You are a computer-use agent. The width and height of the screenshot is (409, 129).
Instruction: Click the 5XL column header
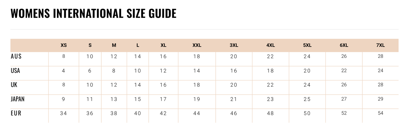tap(307, 45)
